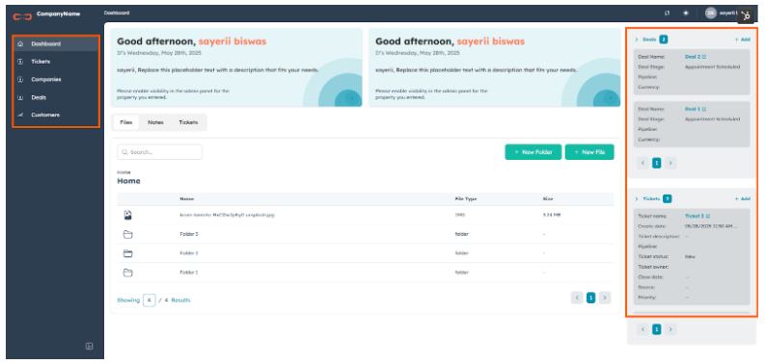Screen dimensions: 765x364
Task: Open the Deal 1 link
Action: click(693, 109)
